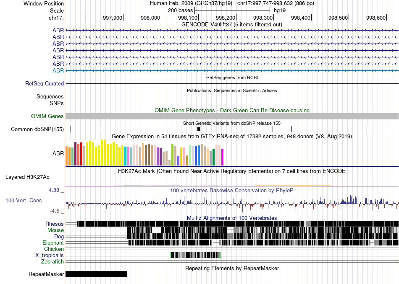Click the '200 bases' scale bar label
The image size is (399, 284).
pos(180,10)
